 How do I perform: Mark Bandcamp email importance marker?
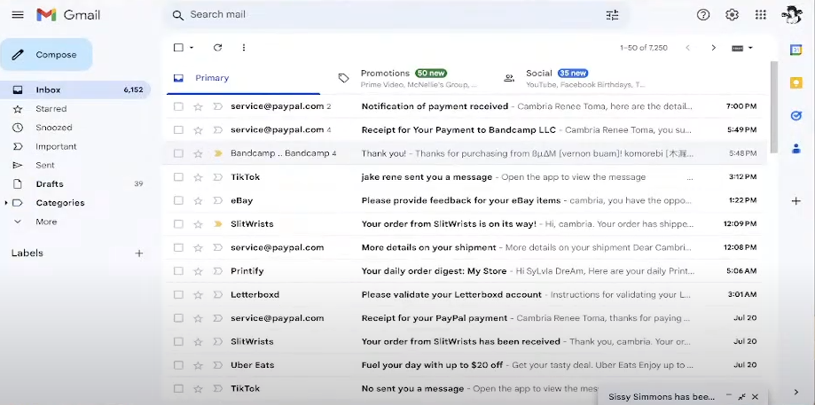[x=218, y=153]
